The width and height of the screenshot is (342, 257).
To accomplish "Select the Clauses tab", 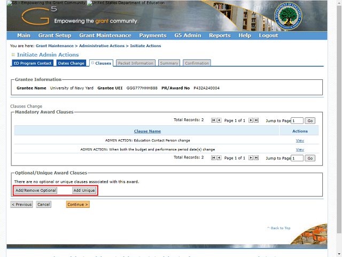I will coord(101,63).
